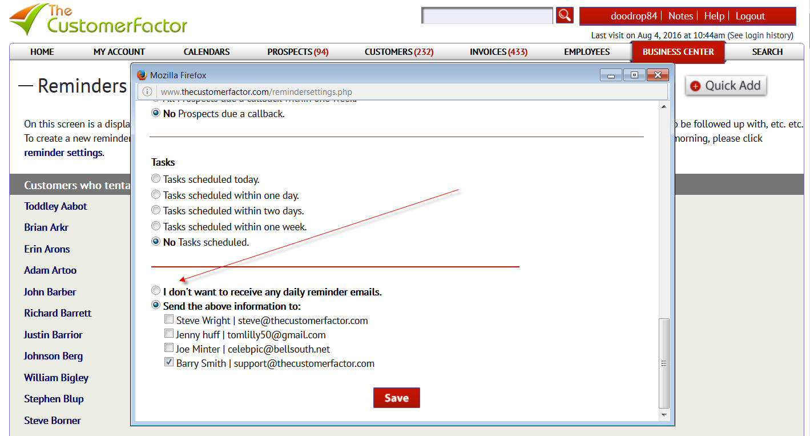Select 'Tasks scheduled today' radio option

point(156,179)
